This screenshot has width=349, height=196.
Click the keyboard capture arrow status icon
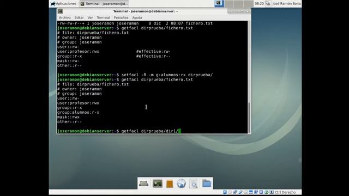[x=272, y=192]
